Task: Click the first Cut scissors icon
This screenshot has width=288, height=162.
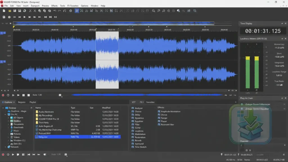Action: coord(30,11)
